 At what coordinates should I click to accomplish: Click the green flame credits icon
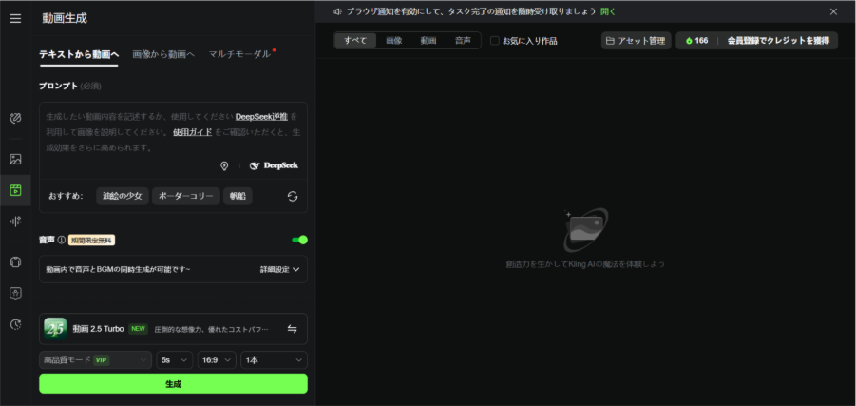689,41
